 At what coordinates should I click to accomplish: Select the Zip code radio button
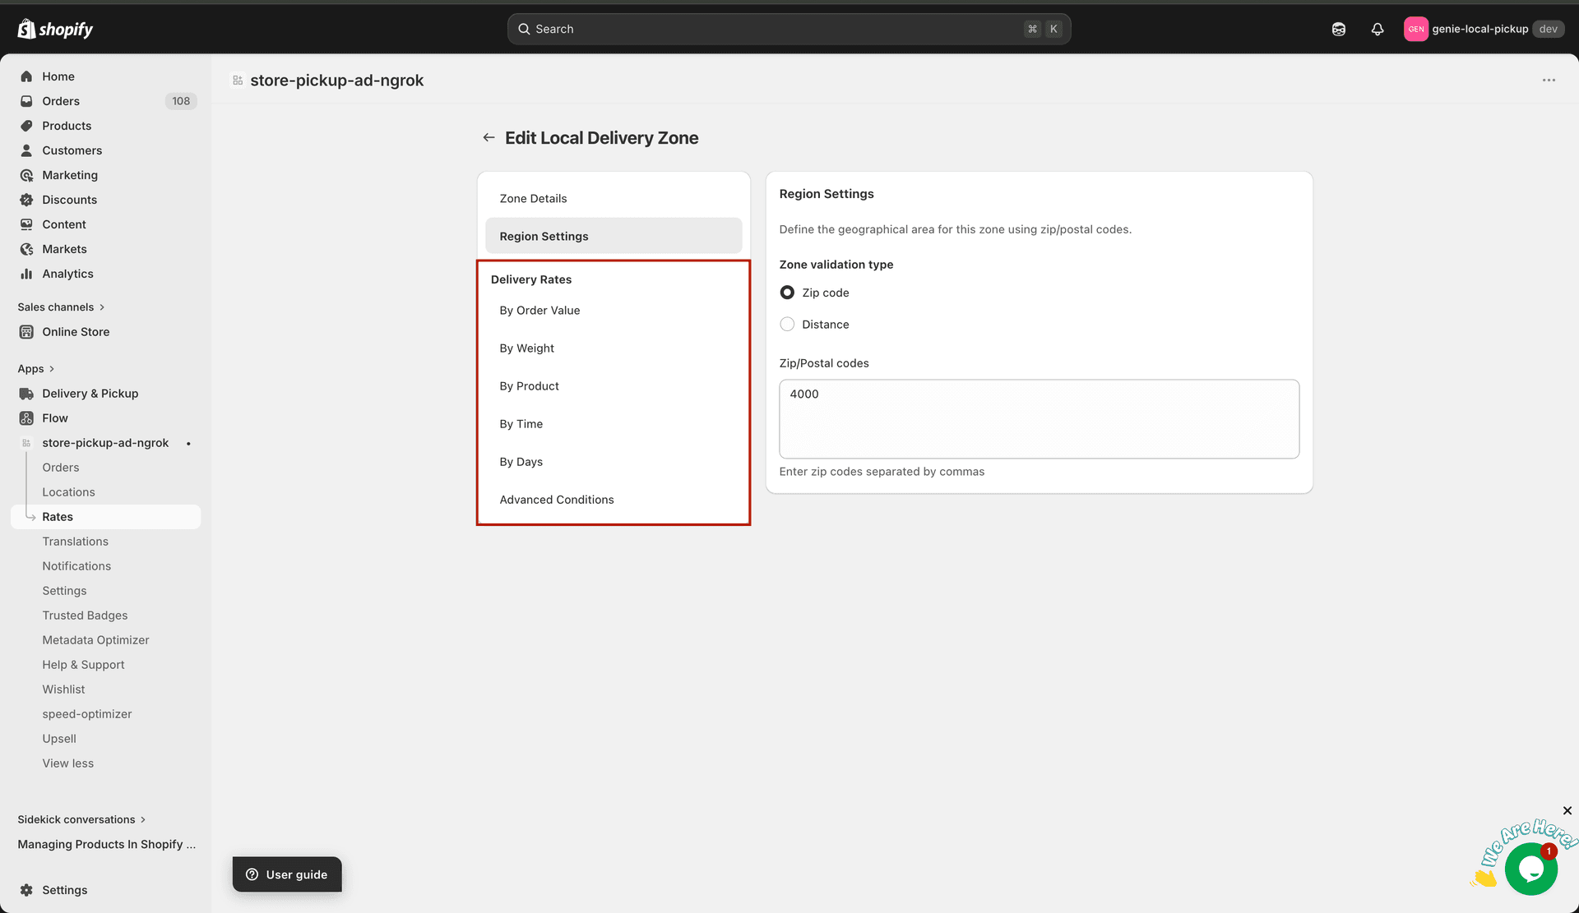pyautogui.click(x=787, y=293)
